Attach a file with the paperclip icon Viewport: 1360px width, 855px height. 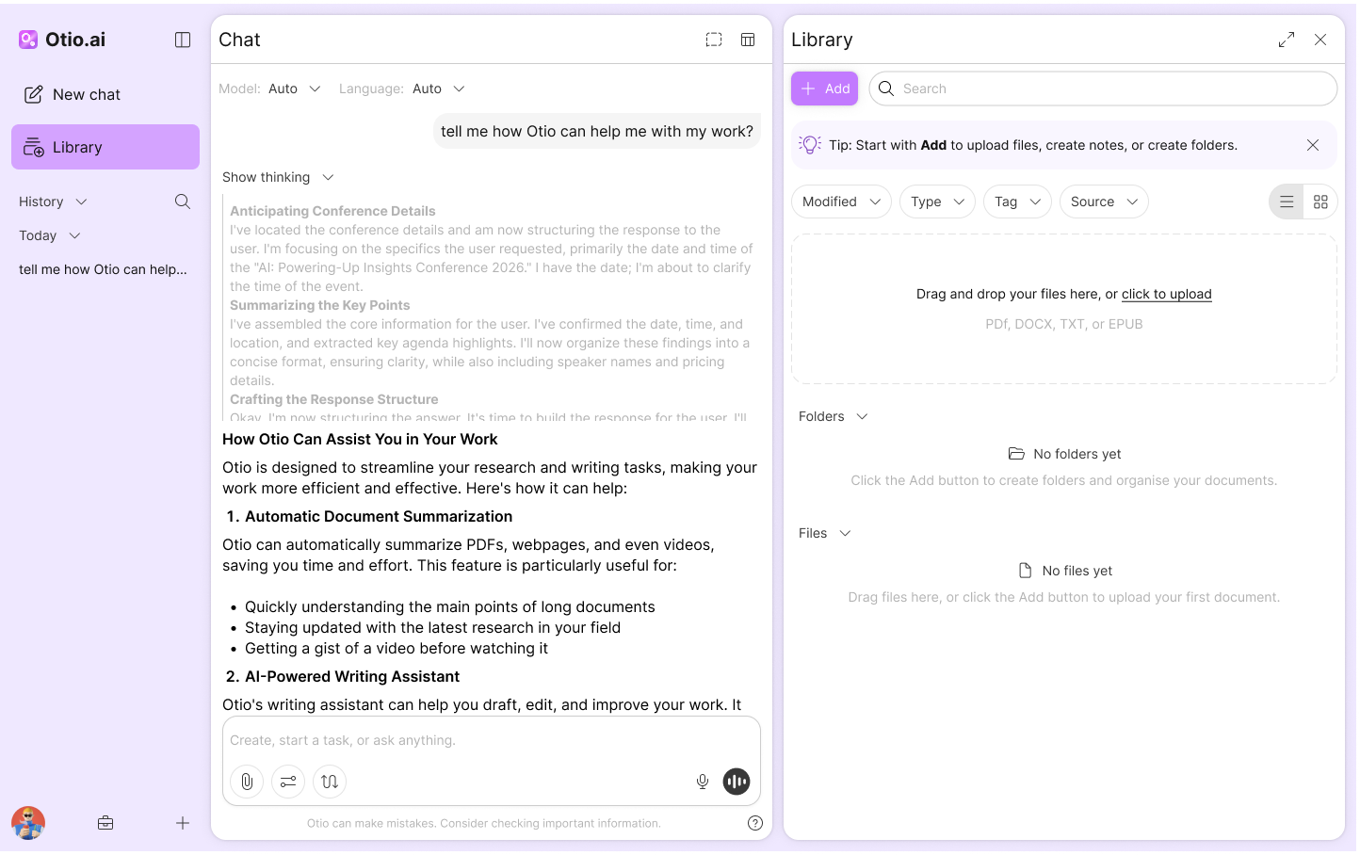tap(247, 782)
